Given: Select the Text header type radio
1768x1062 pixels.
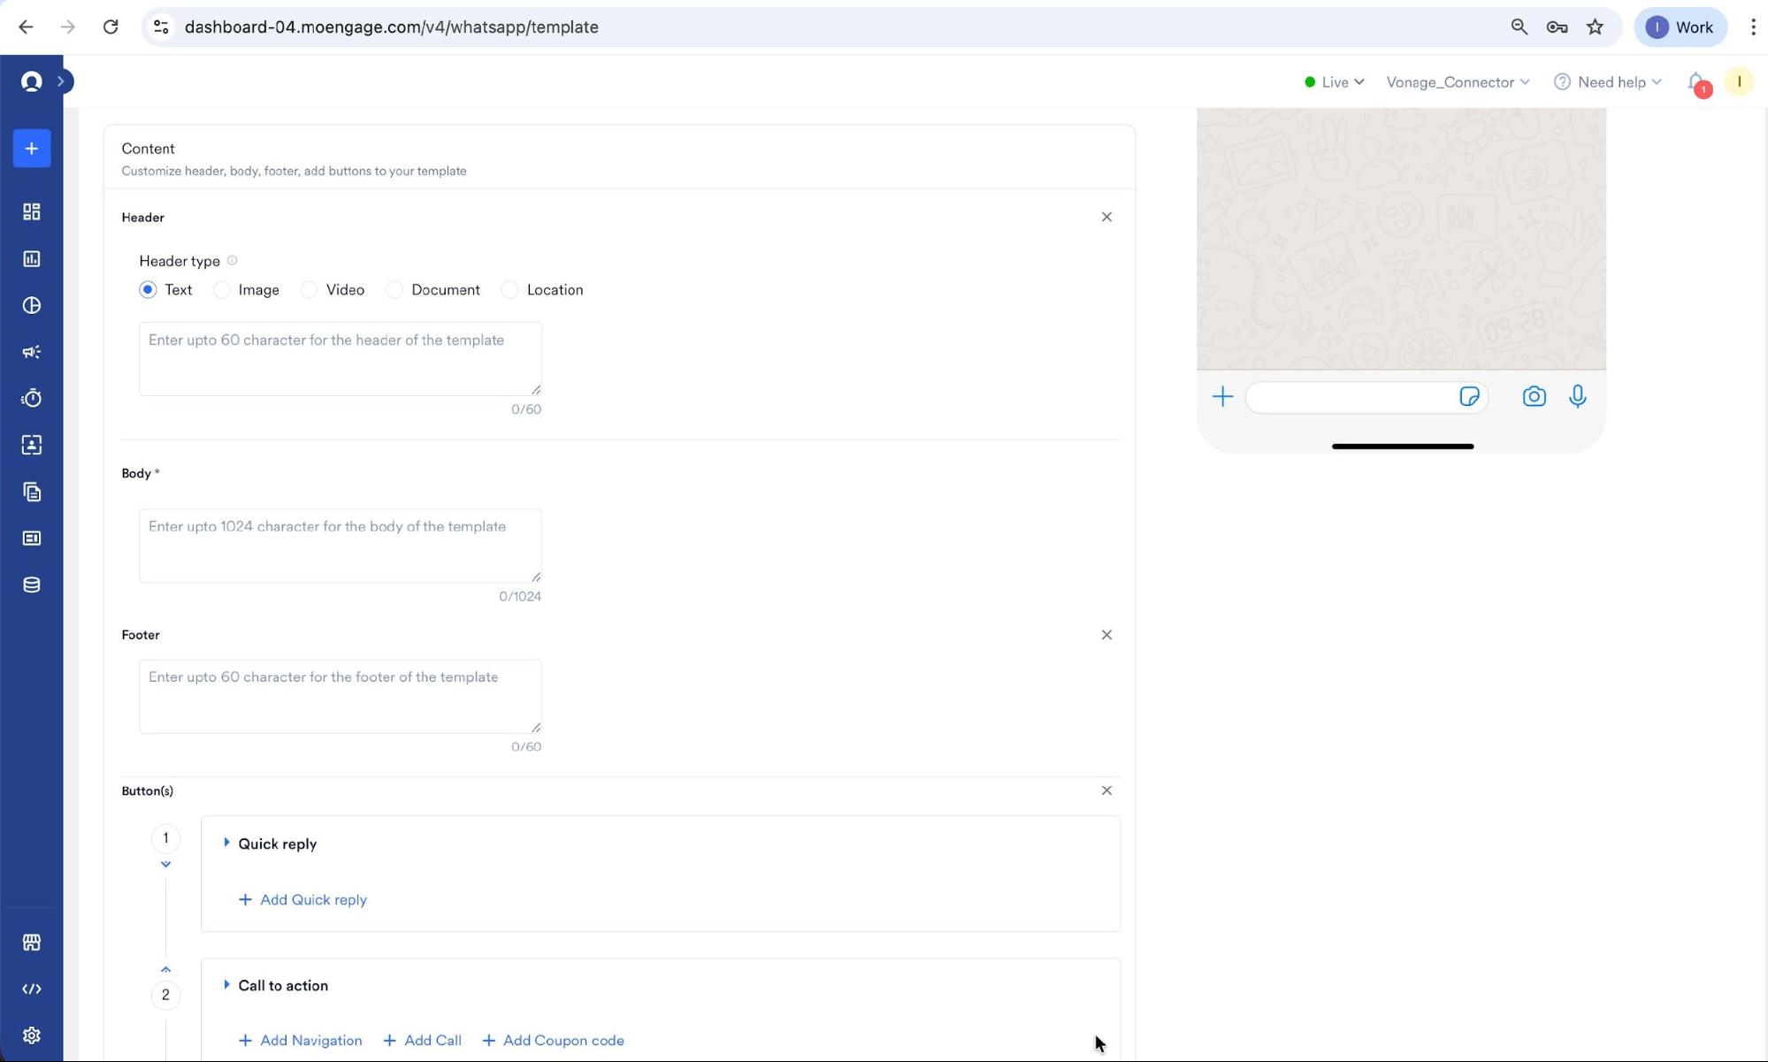Looking at the screenshot, I should (x=148, y=290).
